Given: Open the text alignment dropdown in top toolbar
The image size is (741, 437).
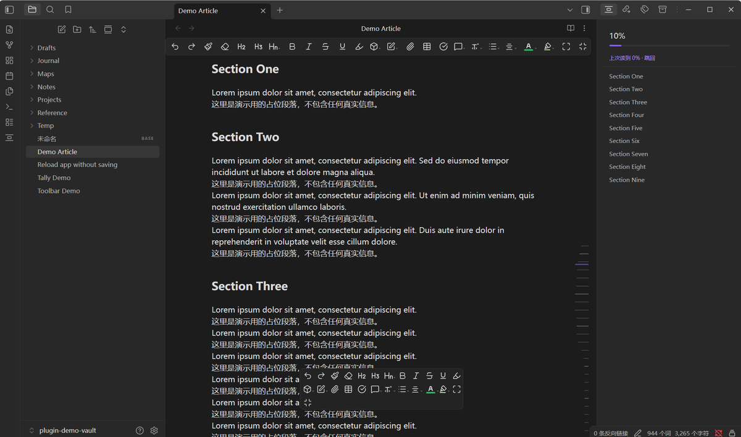Looking at the screenshot, I should tap(510, 47).
